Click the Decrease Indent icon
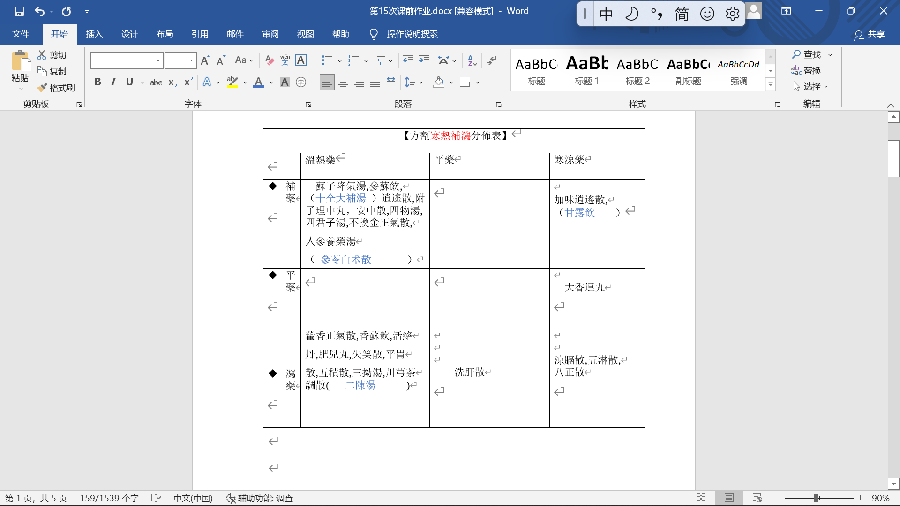 pyautogui.click(x=408, y=60)
